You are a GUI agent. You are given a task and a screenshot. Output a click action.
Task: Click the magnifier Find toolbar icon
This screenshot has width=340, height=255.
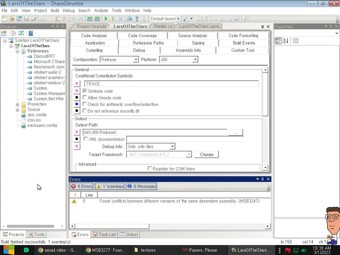pos(246,19)
